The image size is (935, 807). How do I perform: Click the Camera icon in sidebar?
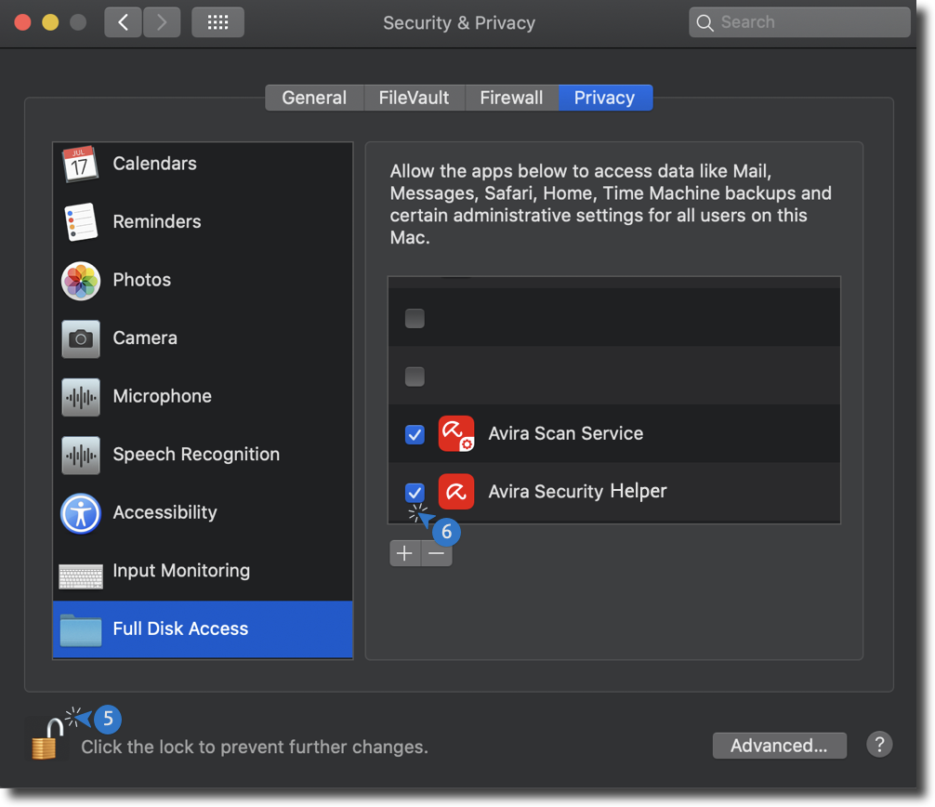click(81, 338)
